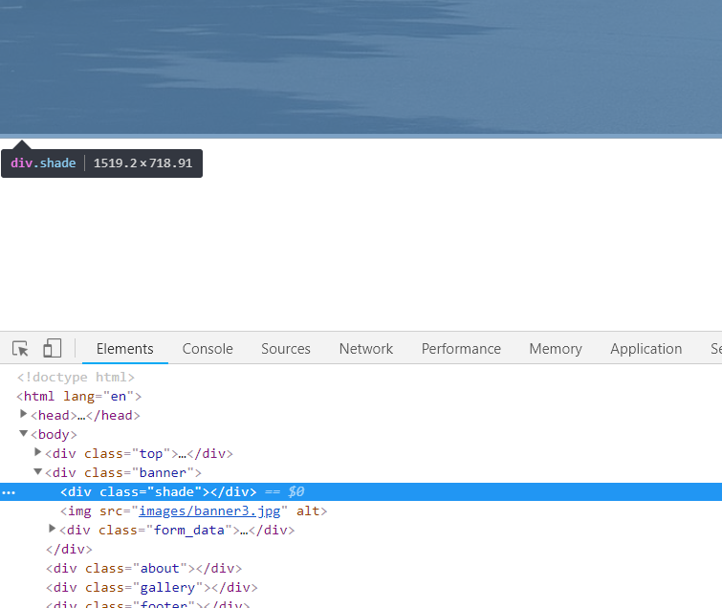Viewport: 722px width, 608px height.
Task: Open the Performance tab
Action: tap(461, 349)
